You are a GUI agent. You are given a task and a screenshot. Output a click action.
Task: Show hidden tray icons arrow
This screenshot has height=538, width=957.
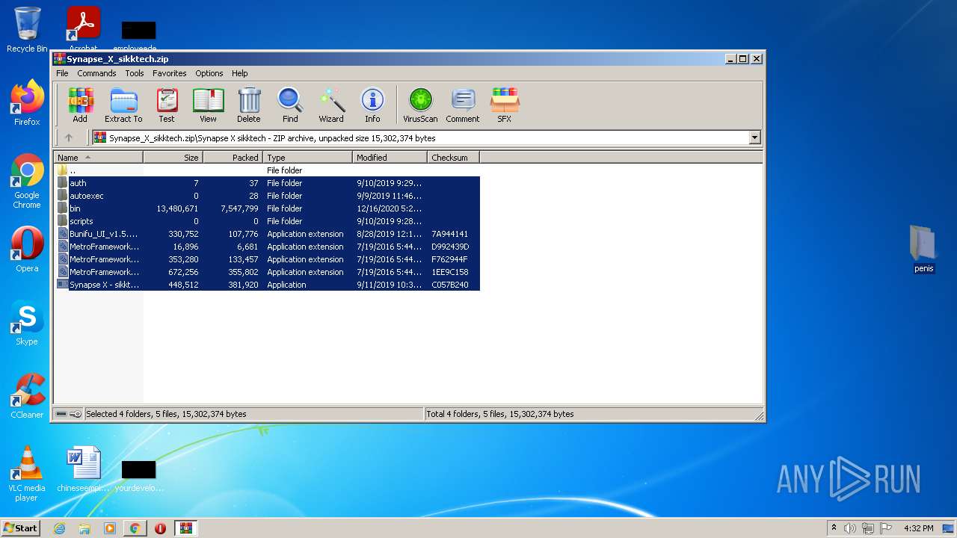(834, 528)
